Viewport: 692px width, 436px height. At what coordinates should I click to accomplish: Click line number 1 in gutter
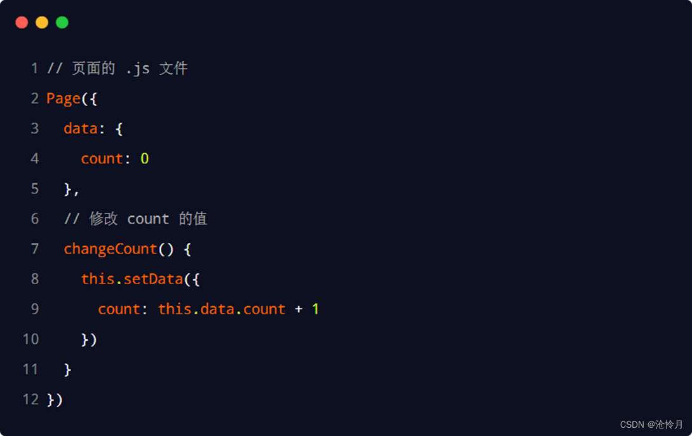pos(34,69)
